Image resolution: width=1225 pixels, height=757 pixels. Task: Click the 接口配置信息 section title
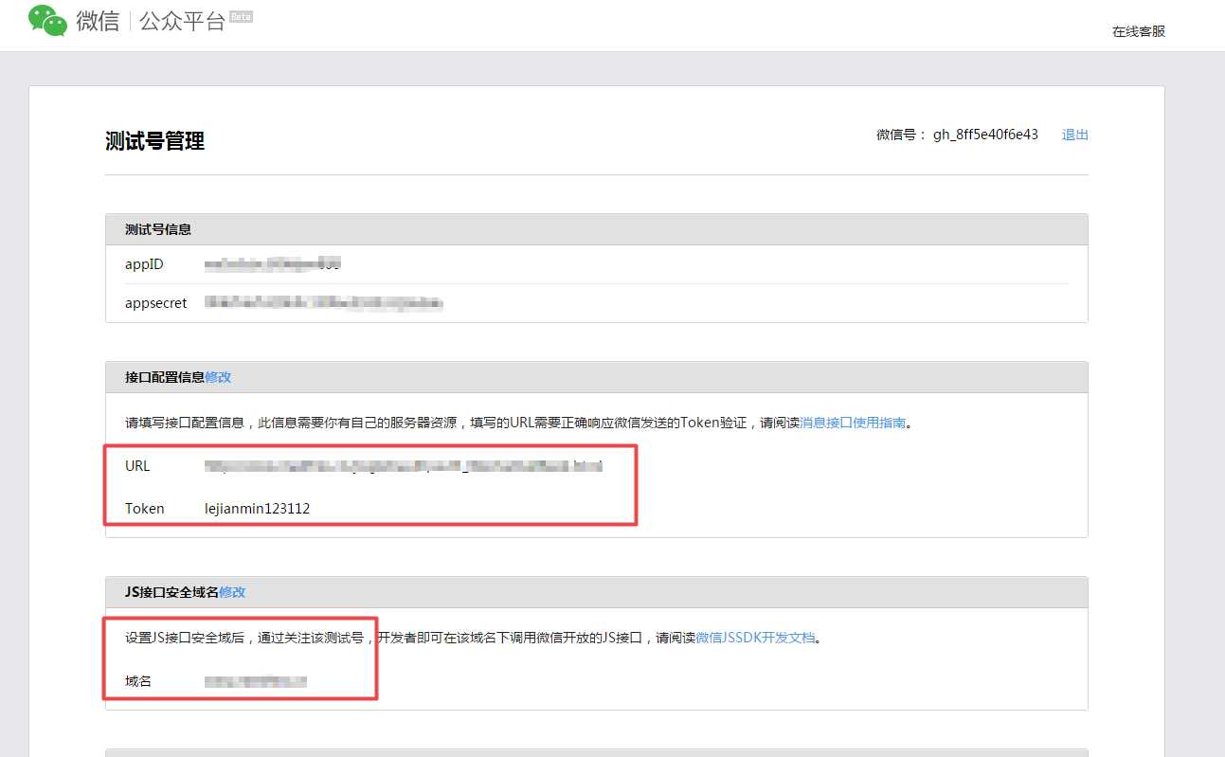point(165,377)
